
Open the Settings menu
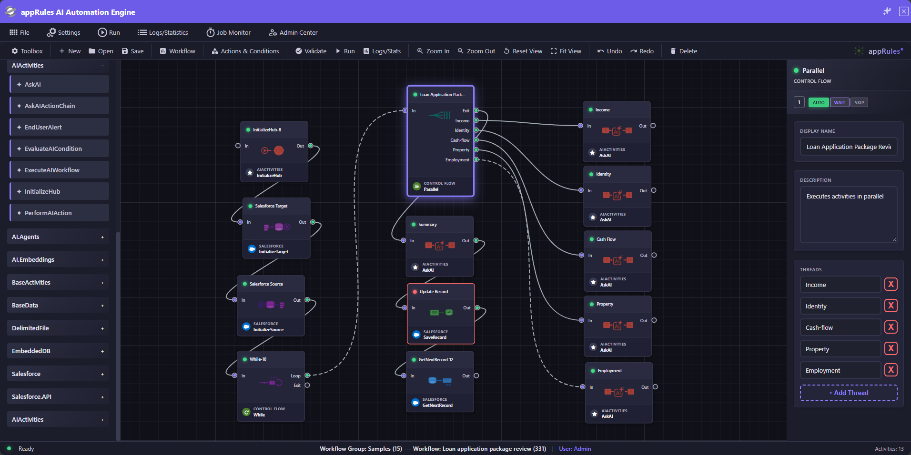point(64,32)
